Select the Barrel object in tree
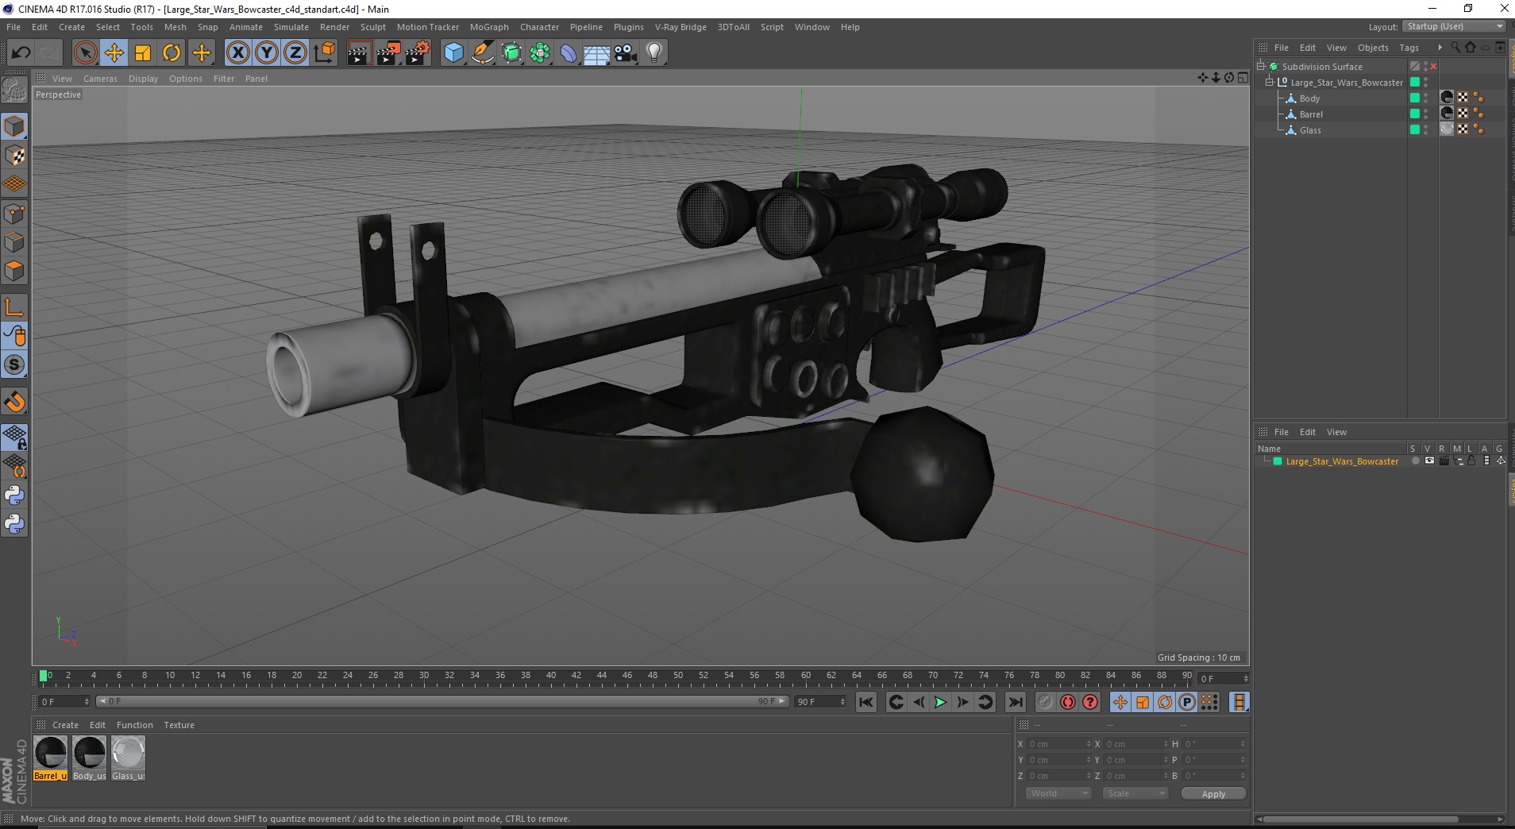The image size is (1515, 829). (x=1311, y=114)
